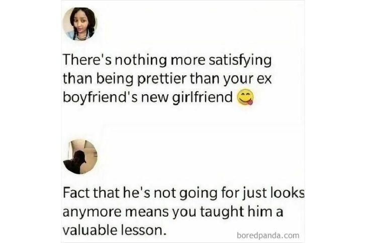
Task: Select the line 'anymore means you taught him a'
Action: (173, 212)
